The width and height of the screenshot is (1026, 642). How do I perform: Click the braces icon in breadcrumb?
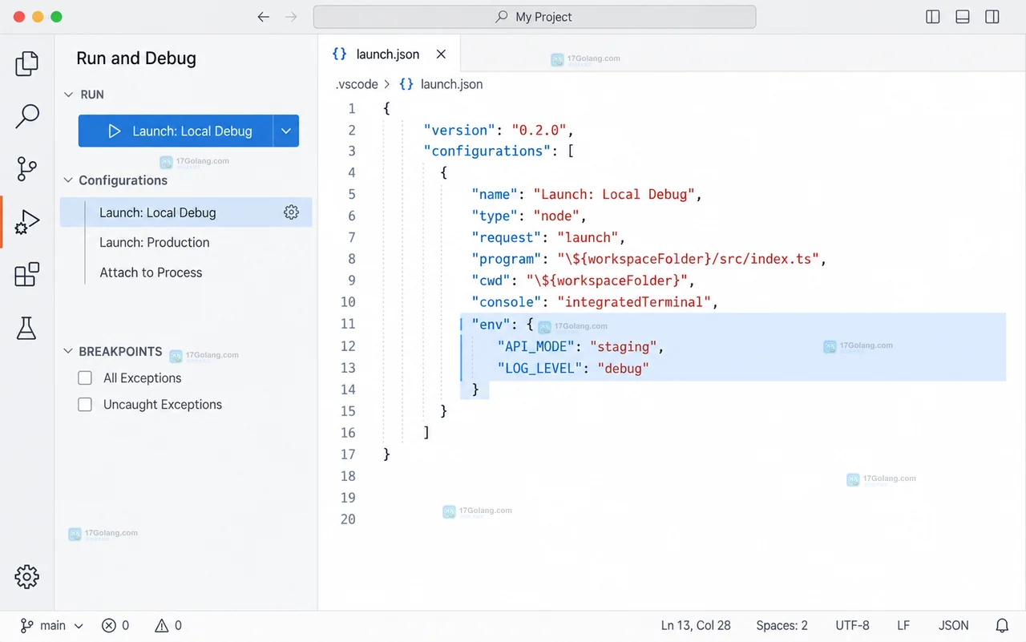pos(406,84)
